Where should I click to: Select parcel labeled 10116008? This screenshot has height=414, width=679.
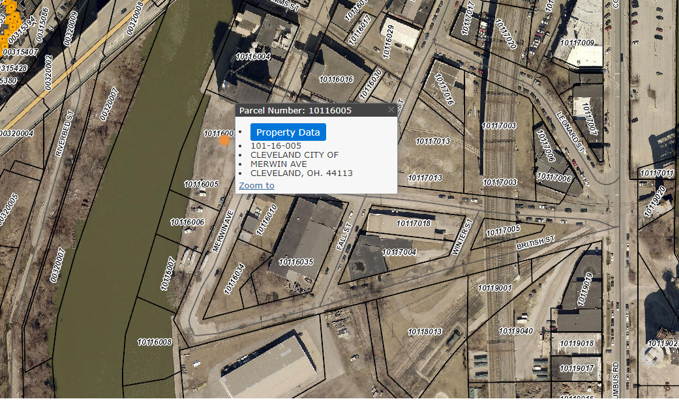(x=155, y=342)
